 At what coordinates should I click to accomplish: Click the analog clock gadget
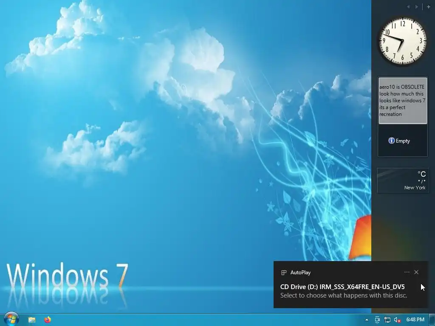[x=402, y=41]
